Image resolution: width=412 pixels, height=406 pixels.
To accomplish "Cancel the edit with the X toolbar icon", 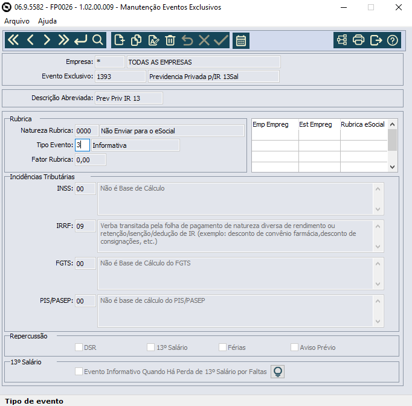I will [204, 40].
